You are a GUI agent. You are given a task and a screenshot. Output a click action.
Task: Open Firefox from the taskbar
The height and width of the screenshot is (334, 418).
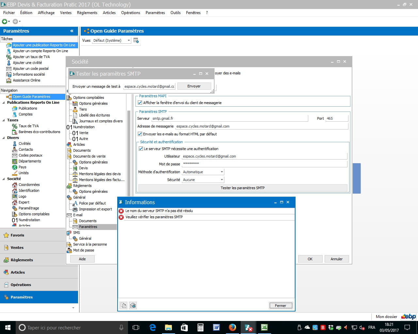(233, 327)
